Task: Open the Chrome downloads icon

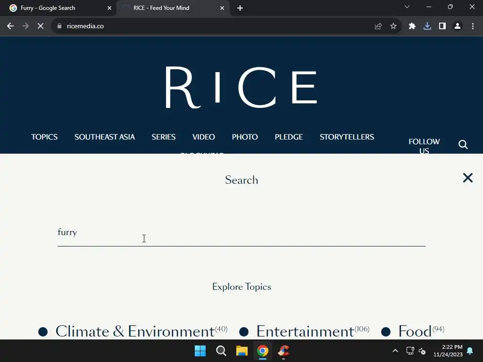Action: (427, 26)
